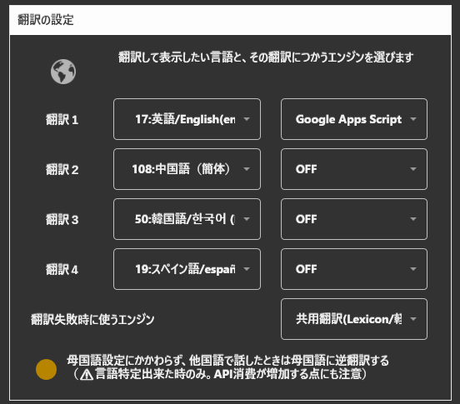Viewport: 460px width, 404px height.
Task: Open the 翻訳2 language dropdown (108:中国語 簡体)
Action: click(187, 169)
